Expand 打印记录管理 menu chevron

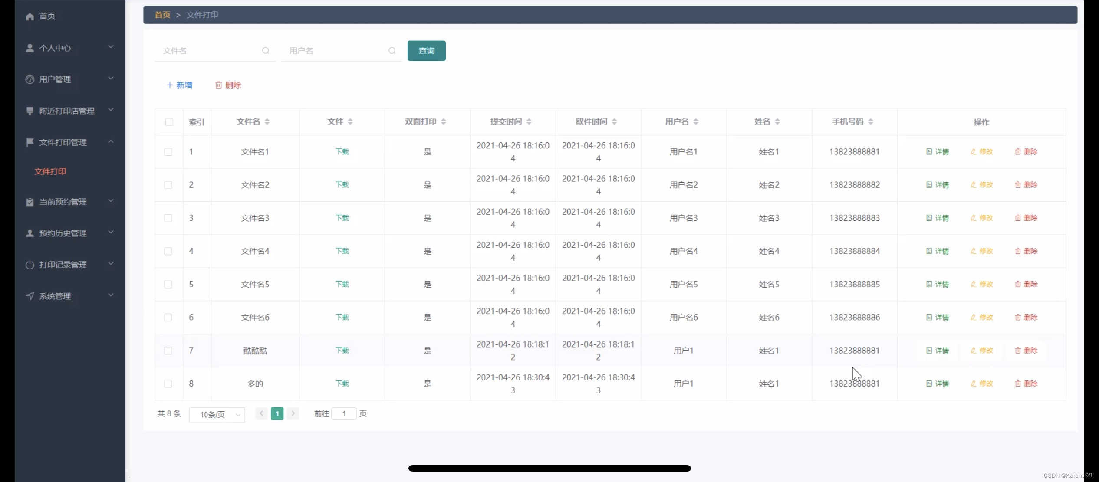click(111, 264)
